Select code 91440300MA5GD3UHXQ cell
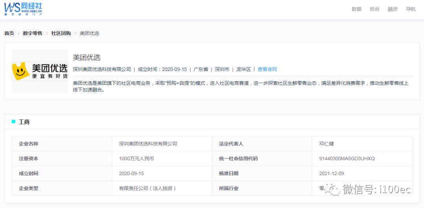This screenshot has width=424, height=208. pos(362,159)
